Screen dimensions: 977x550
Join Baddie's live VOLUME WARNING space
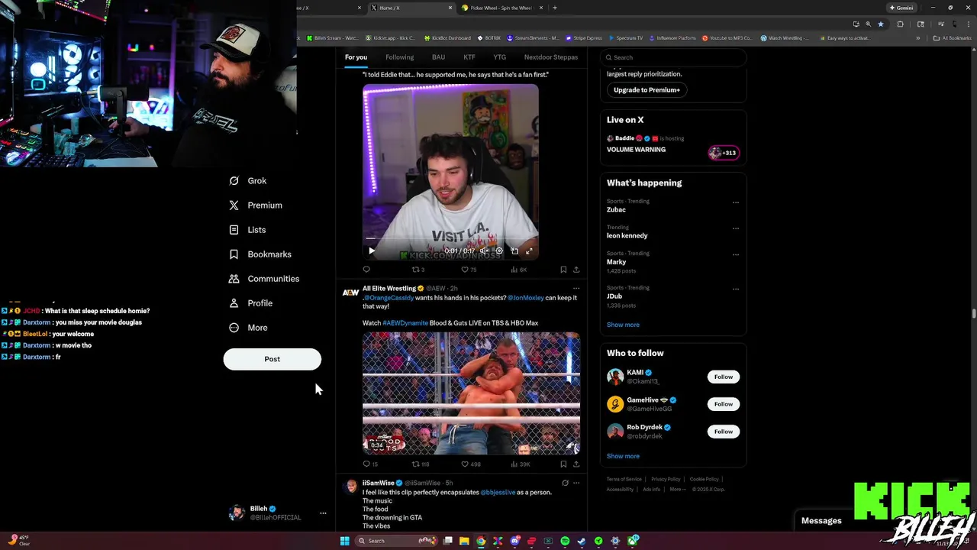(x=672, y=144)
